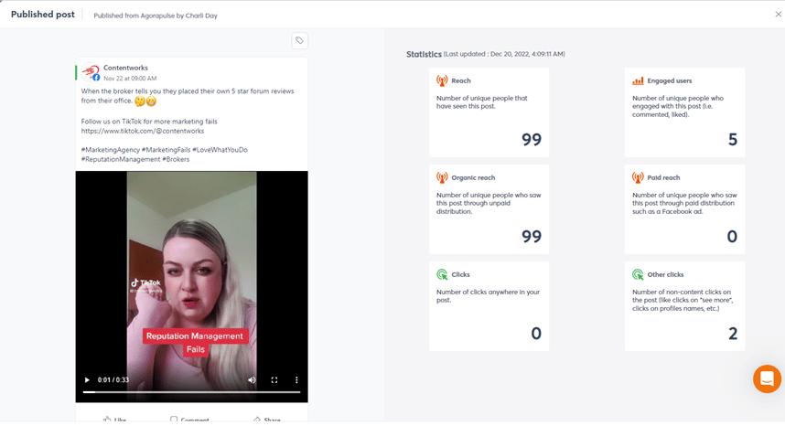785x426 pixels.
Task: Click the #MarketingFails hashtag
Action: click(x=167, y=150)
